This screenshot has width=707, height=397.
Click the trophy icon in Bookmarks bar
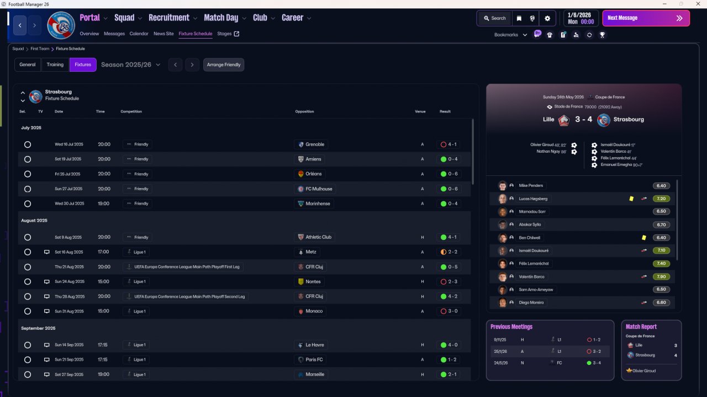point(602,35)
